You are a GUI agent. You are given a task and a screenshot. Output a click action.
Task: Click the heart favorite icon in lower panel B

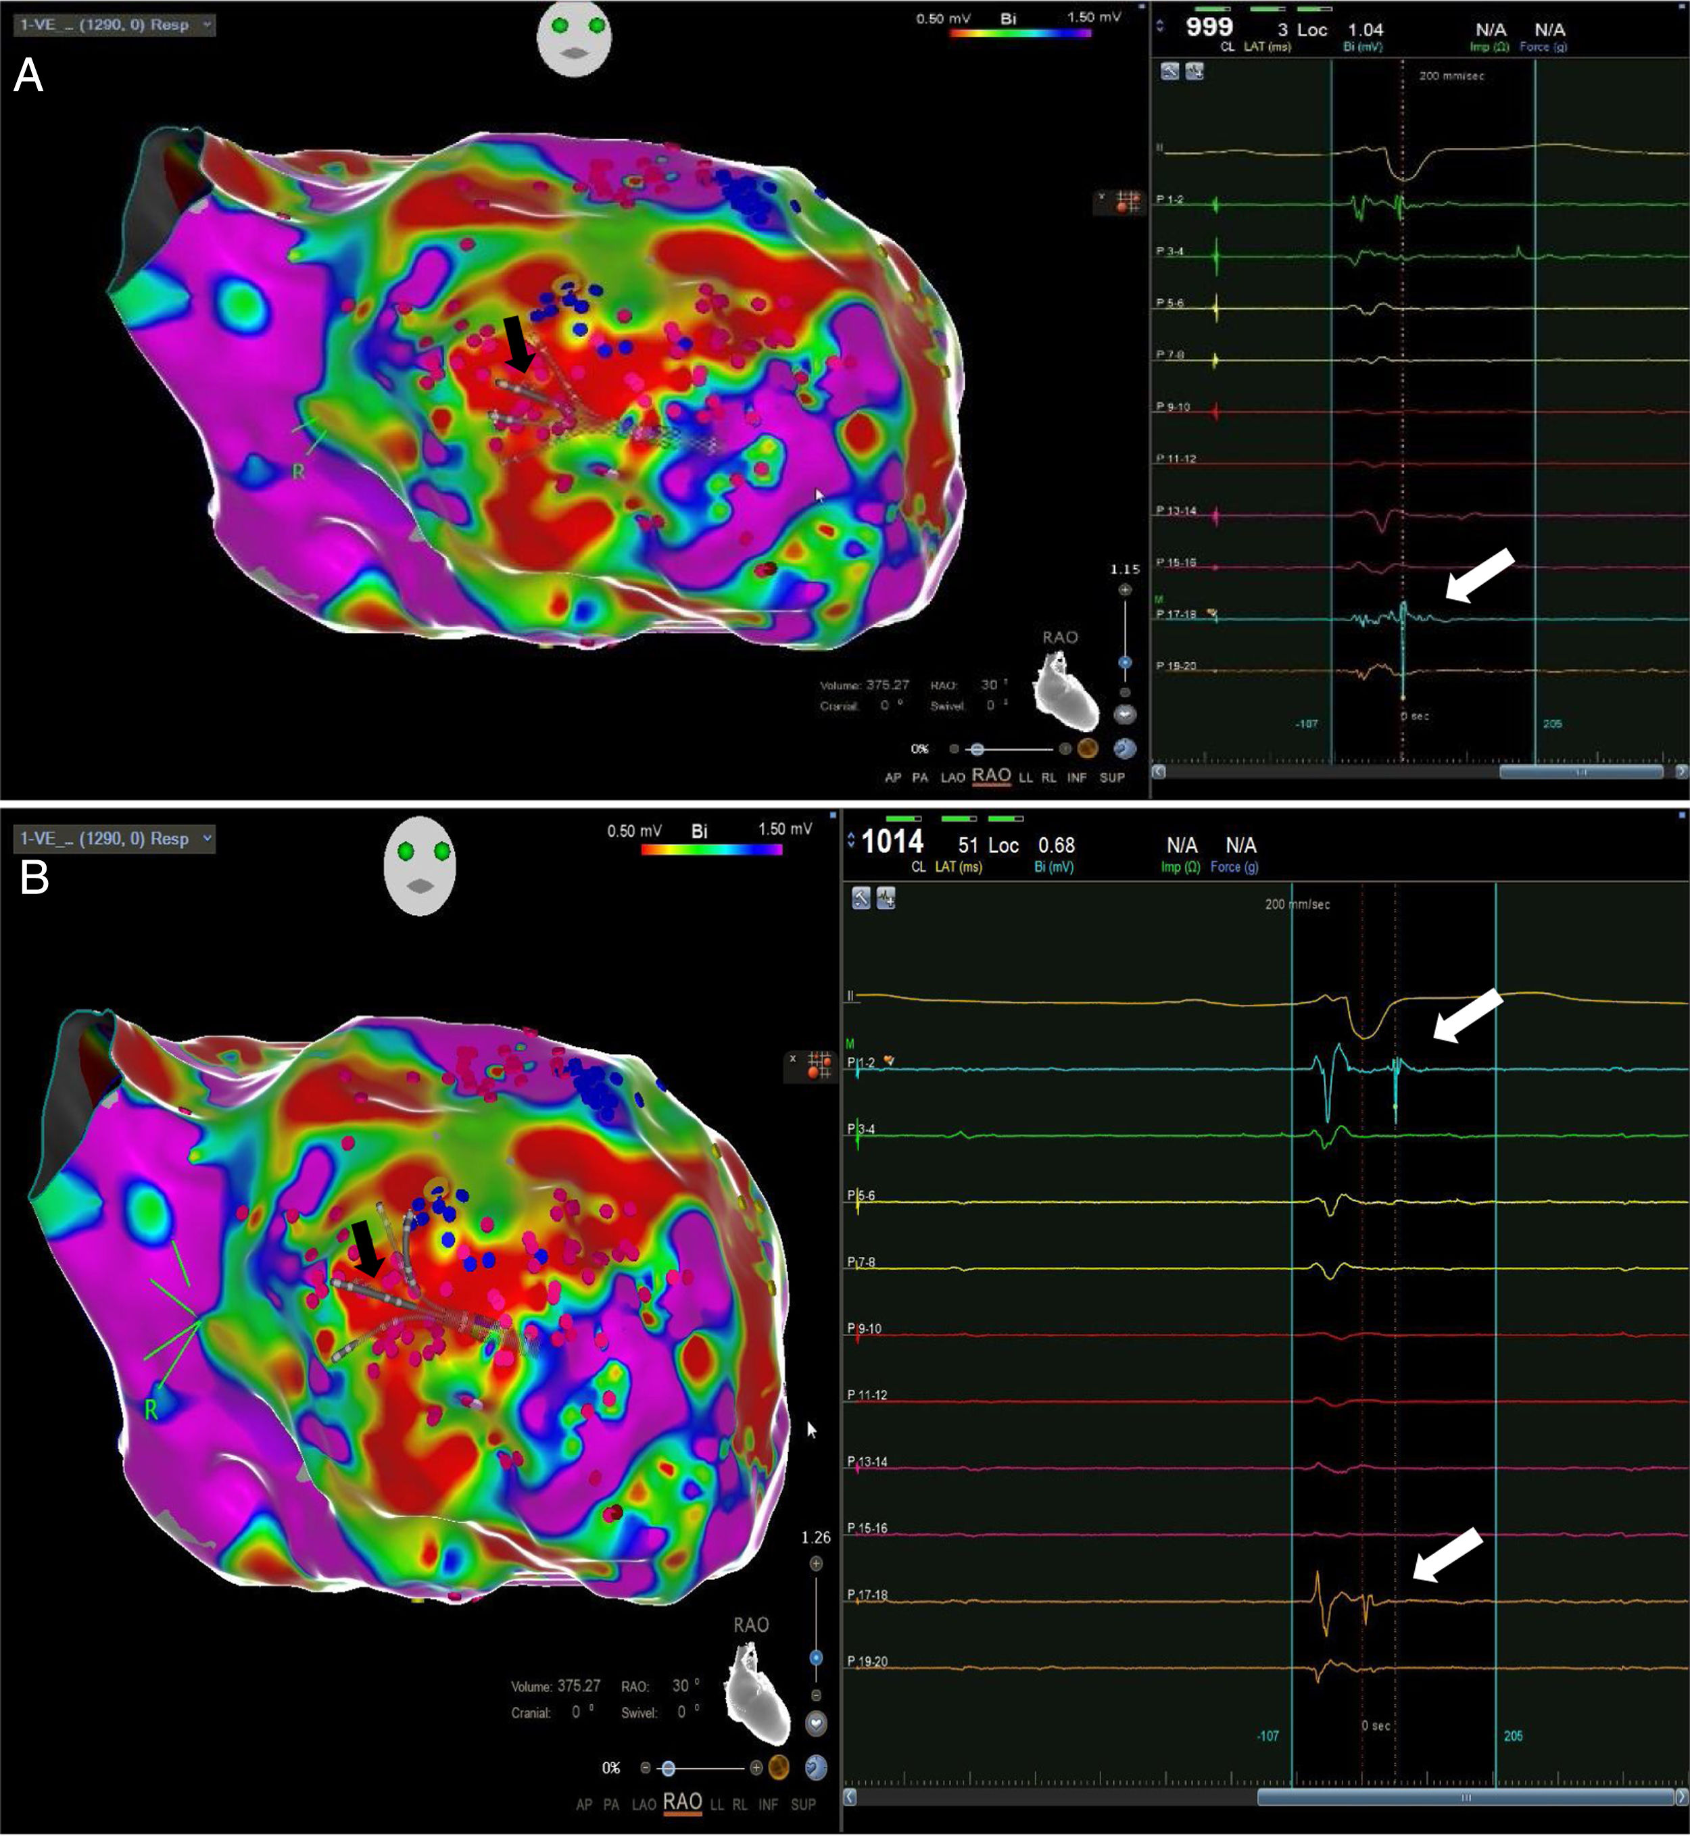click(816, 1724)
